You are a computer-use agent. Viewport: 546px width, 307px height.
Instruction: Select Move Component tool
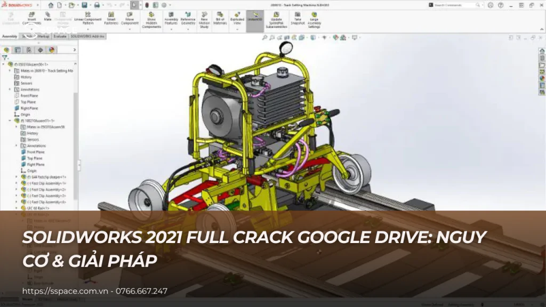click(130, 19)
